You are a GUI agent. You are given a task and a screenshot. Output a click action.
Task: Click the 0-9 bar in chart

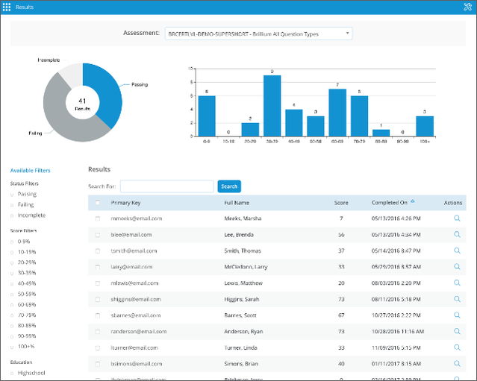click(207, 116)
